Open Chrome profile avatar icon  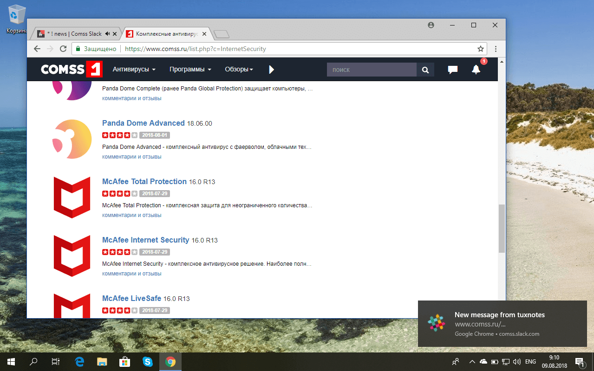431,25
